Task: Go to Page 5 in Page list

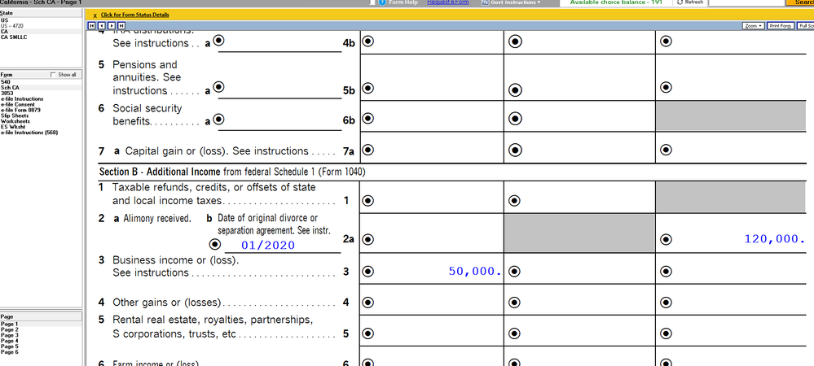Action: [41, 346]
